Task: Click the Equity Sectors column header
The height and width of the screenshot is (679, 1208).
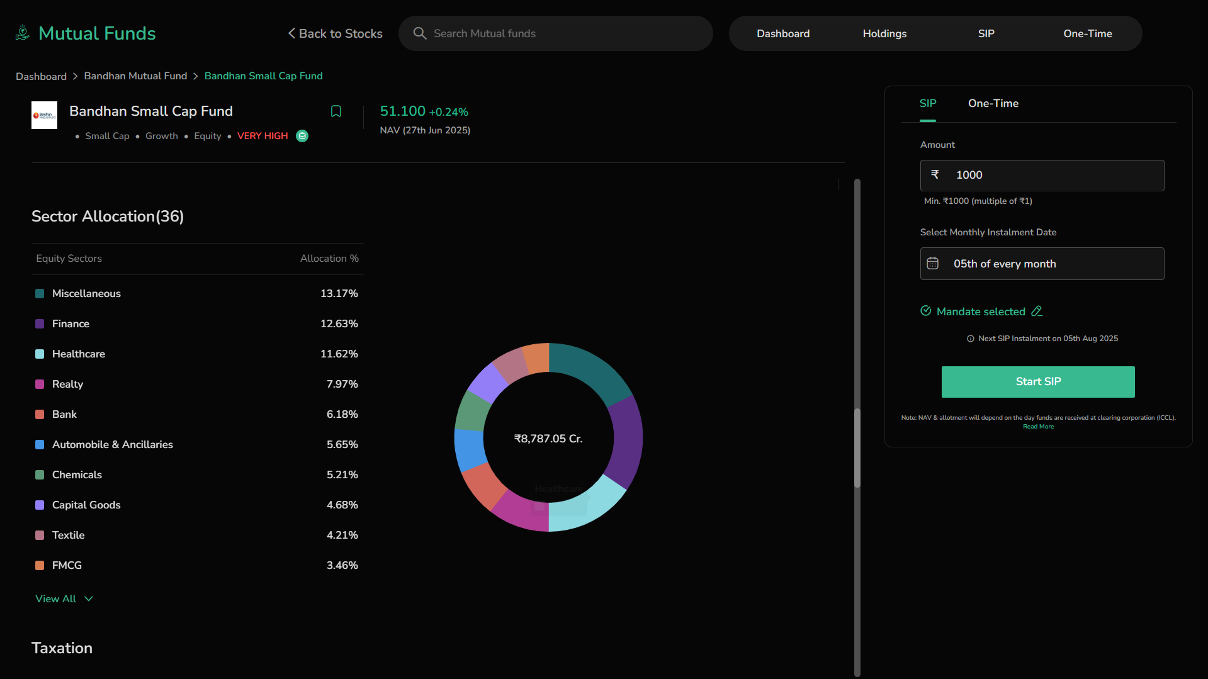Action: click(69, 259)
